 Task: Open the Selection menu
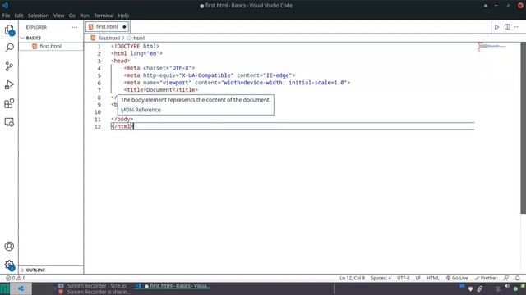click(x=39, y=16)
